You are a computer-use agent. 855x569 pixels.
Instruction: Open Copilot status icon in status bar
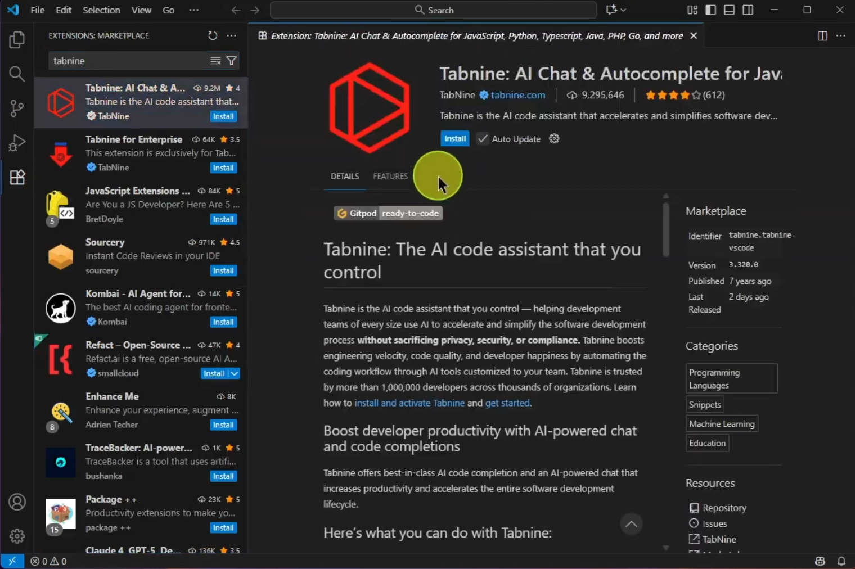point(820,561)
